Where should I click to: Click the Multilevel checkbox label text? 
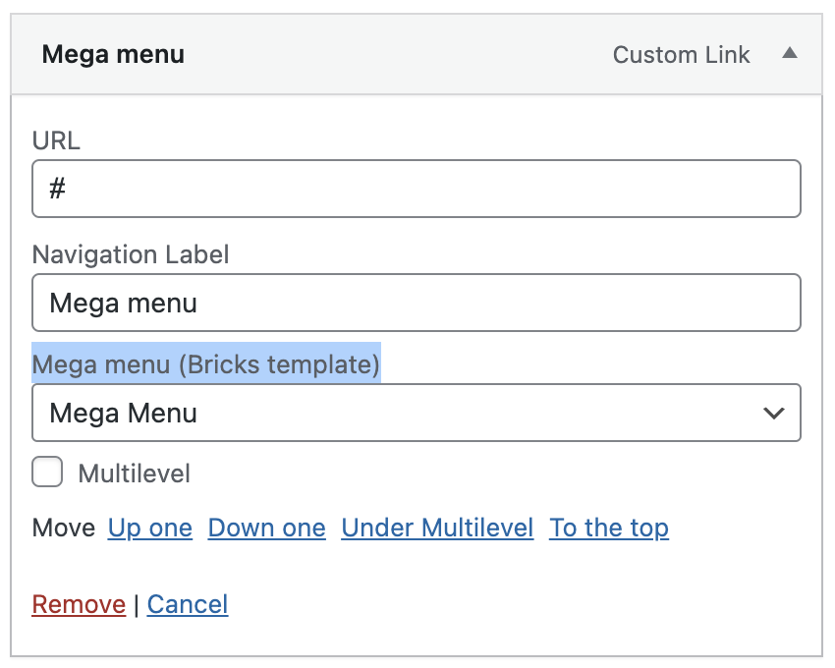135,474
